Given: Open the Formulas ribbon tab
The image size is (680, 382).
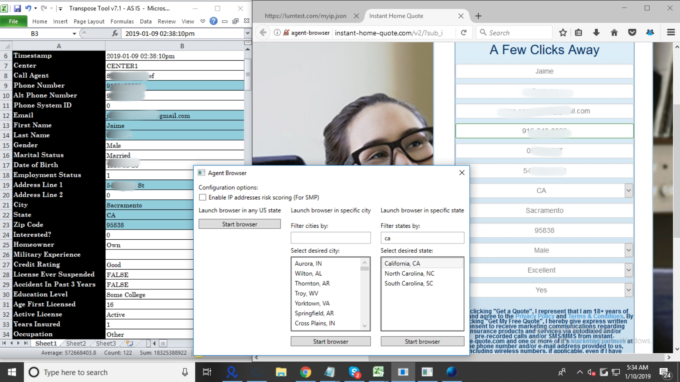Looking at the screenshot, I should (x=122, y=21).
